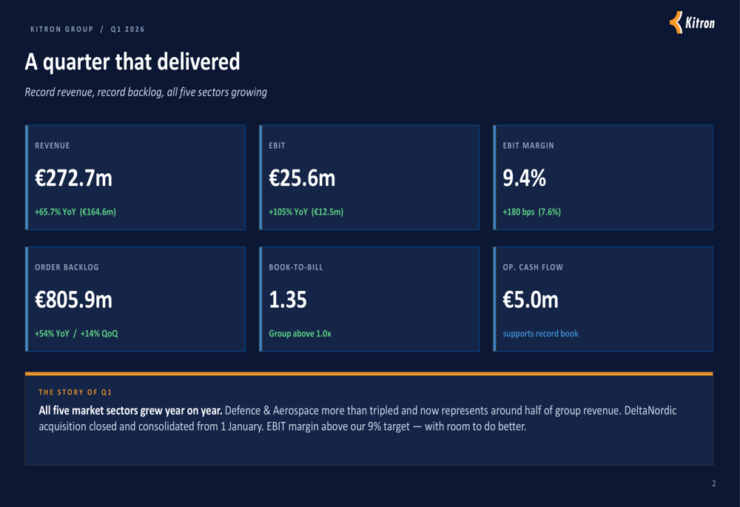The width and height of the screenshot is (740, 507).
Task: Select the 1.35 book-to-bill value
Action: click(x=288, y=300)
